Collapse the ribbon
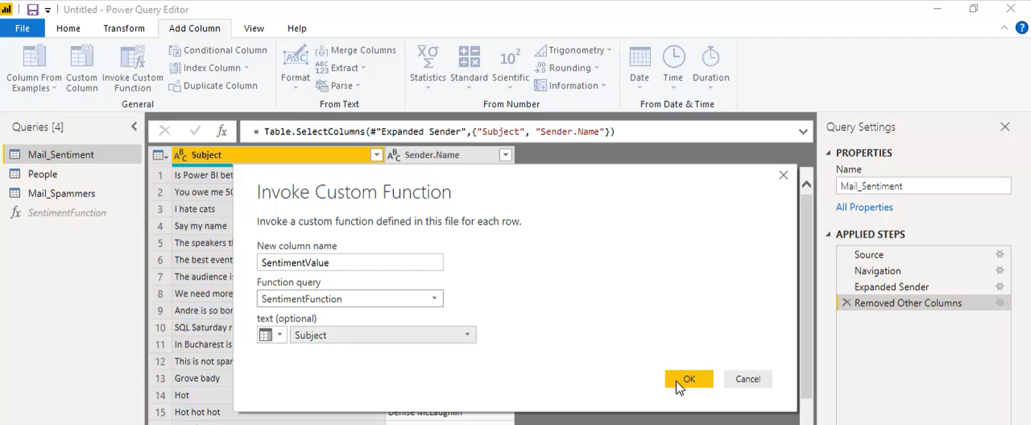This screenshot has width=1031, height=425. click(1004, 28)
